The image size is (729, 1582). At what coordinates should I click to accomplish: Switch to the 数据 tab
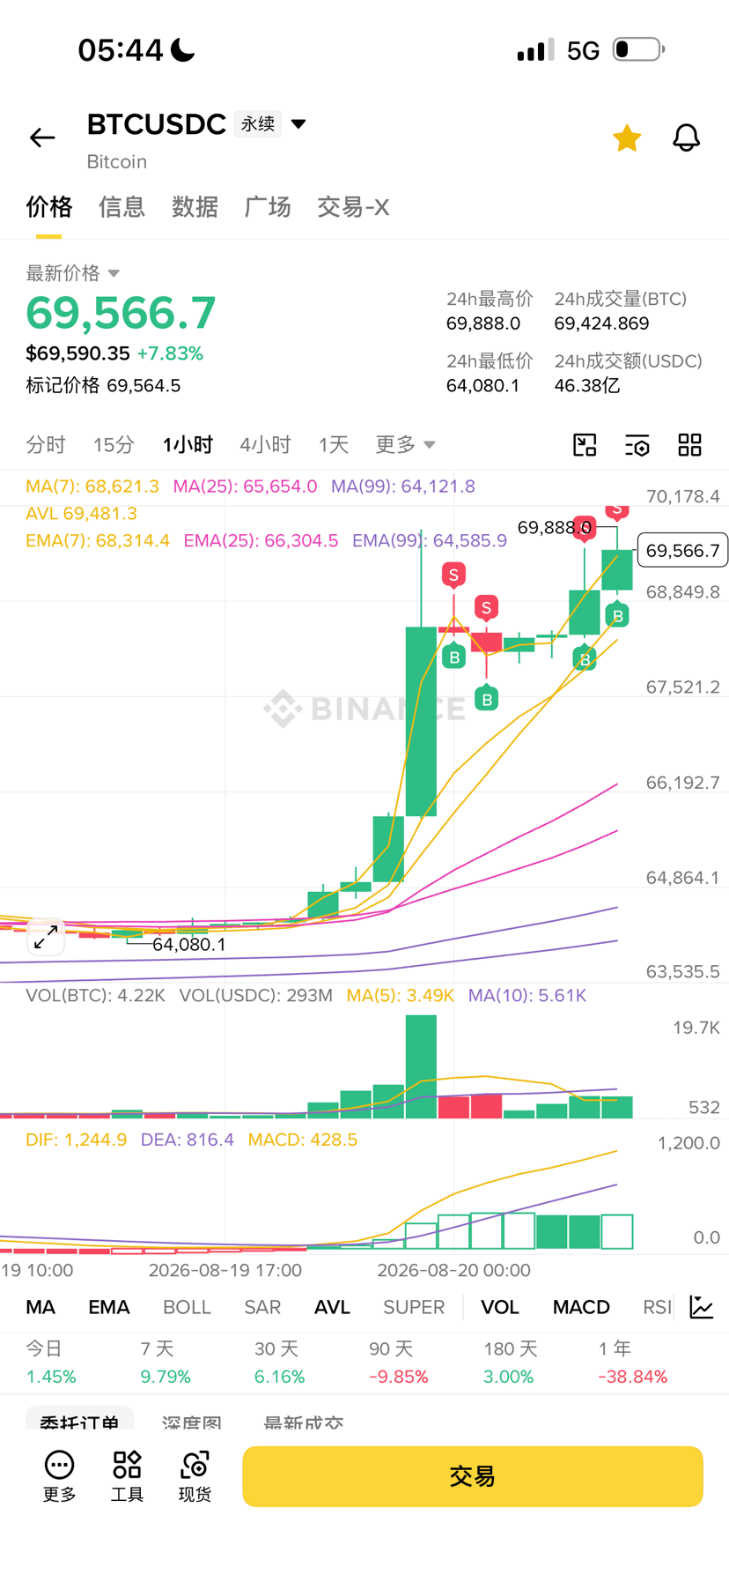pyautogui.click(x=195, y=207)
